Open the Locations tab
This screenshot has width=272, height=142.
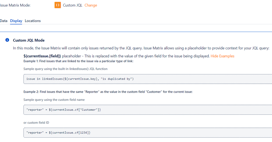tap(33, 21)
